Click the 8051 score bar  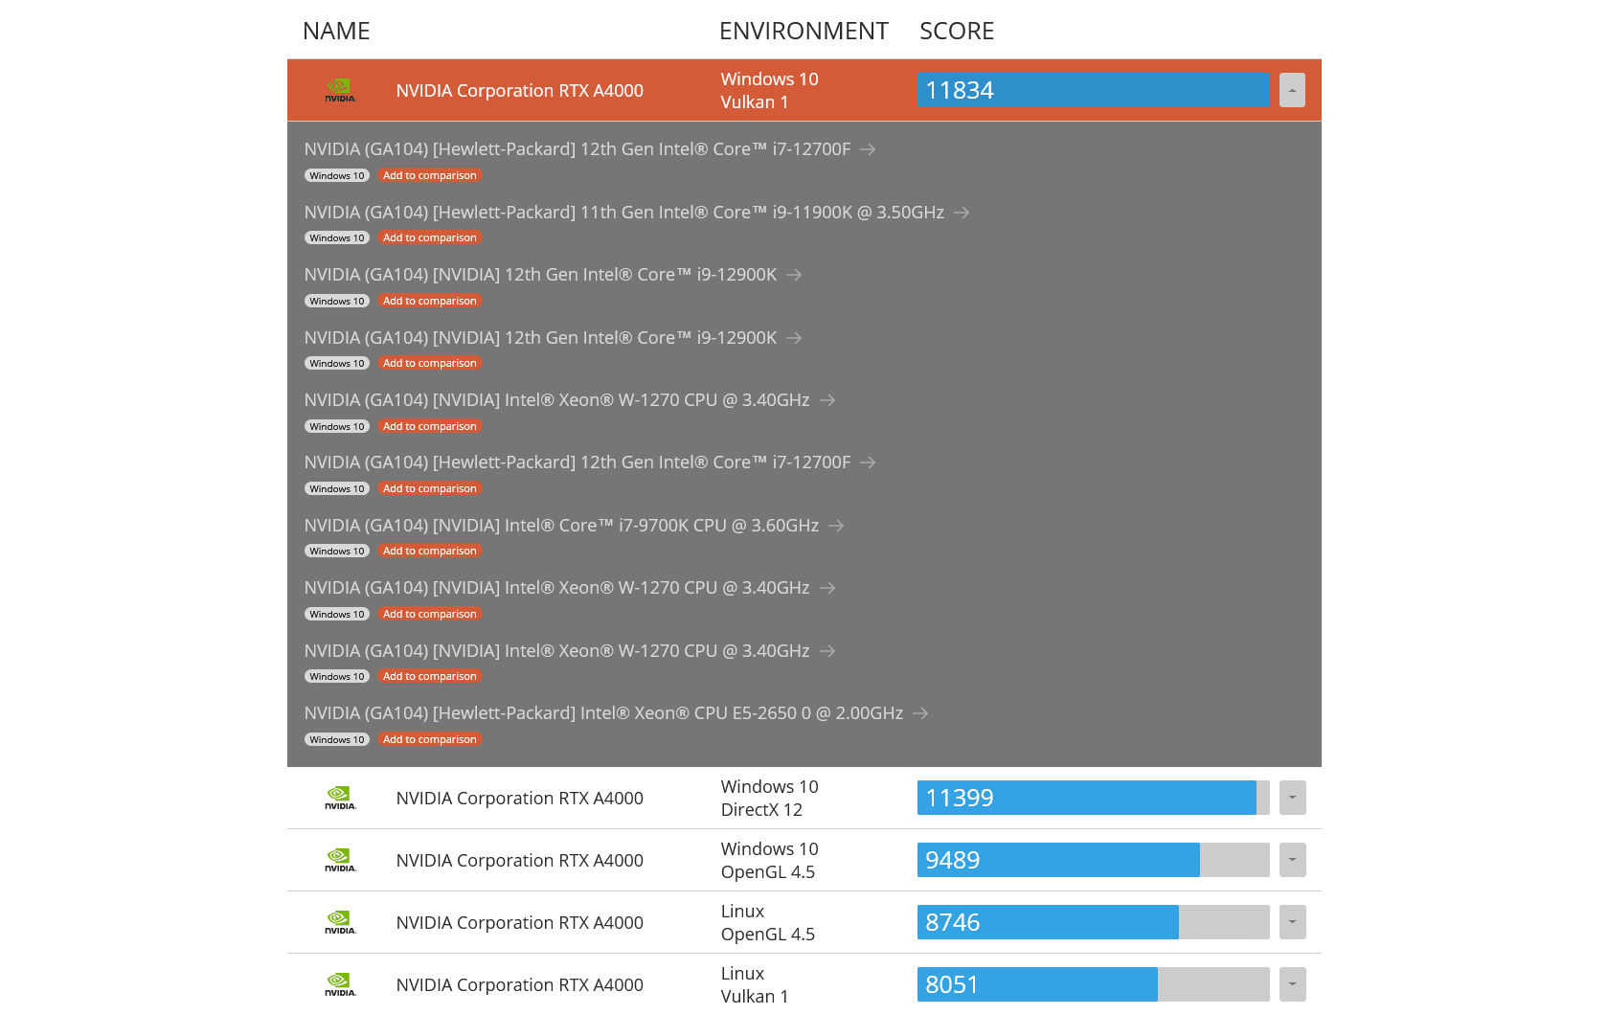(x=1093, y=984)
